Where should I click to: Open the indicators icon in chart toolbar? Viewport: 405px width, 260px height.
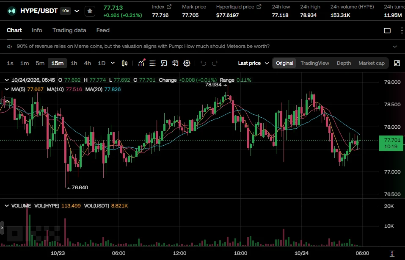pyautogui.click(x=141, y=63)
